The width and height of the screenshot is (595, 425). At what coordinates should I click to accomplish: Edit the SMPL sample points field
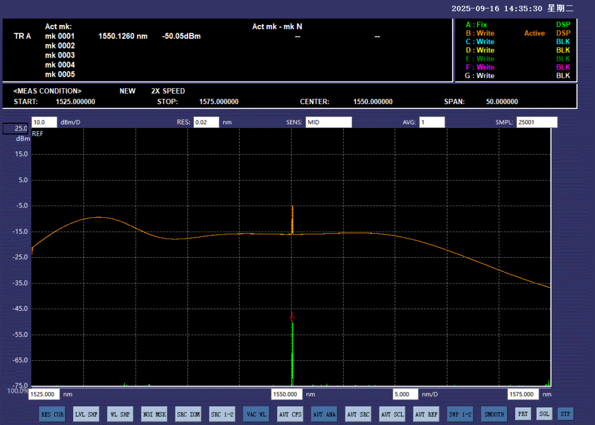click(537, 122)
